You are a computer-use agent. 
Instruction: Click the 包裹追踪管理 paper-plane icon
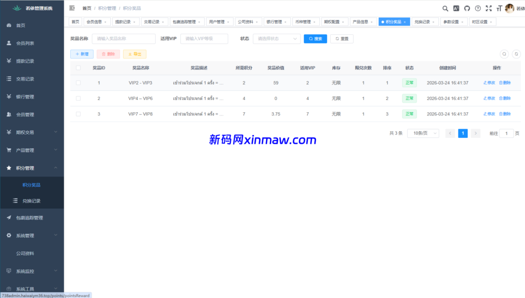click(9, 217)
